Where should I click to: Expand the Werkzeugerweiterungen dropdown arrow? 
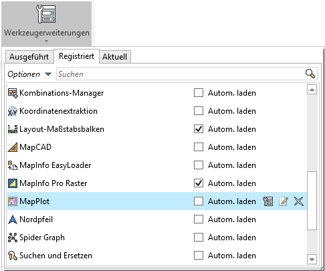(x=46, y=41)
